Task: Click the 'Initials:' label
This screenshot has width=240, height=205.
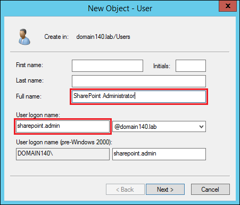Action: tap(162, 66)
